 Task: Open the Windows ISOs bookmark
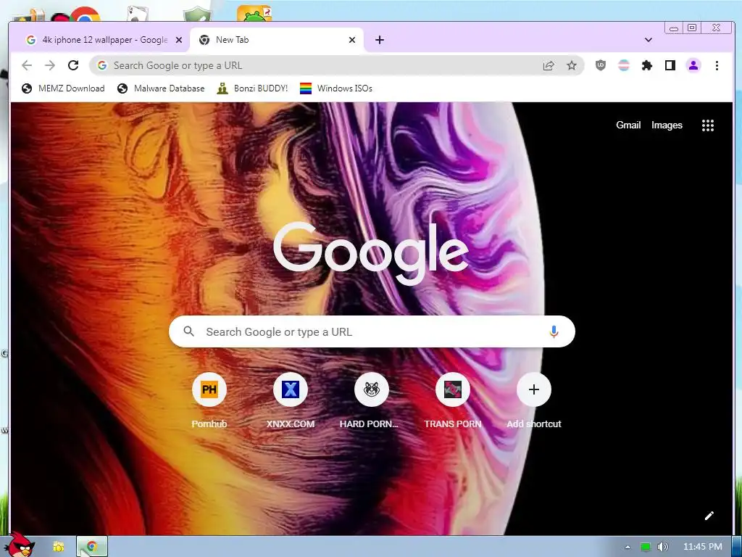click(x=336, y=88)
